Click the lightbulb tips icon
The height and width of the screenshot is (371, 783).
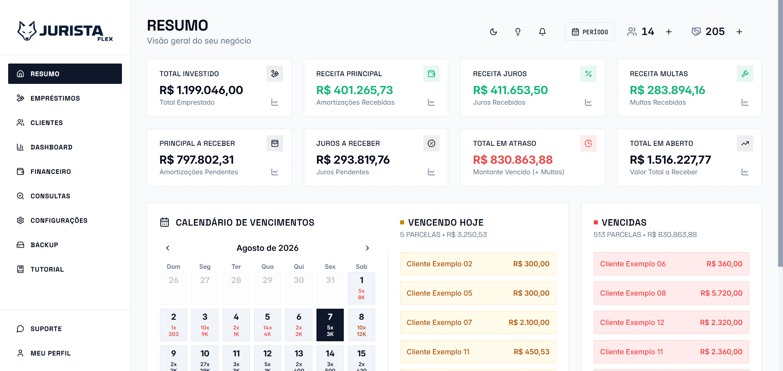(x=518, y=32)
